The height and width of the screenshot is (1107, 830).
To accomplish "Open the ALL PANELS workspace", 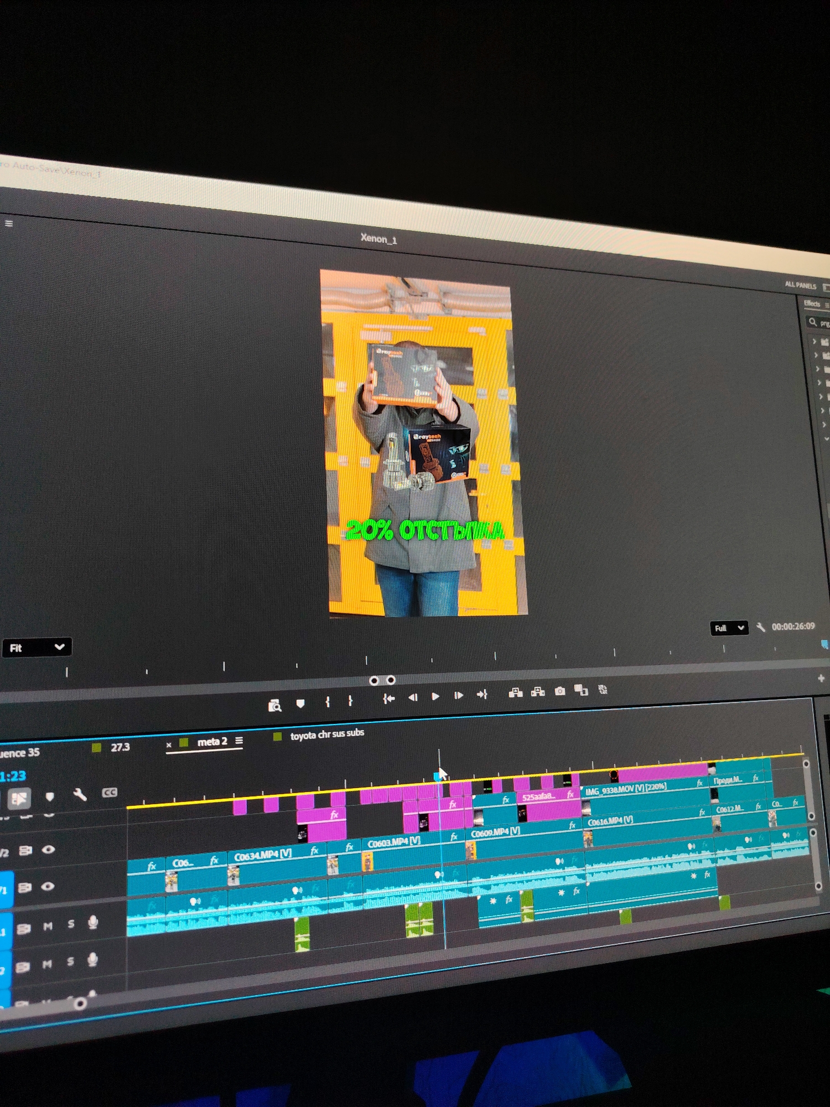I will click(800, 285).
